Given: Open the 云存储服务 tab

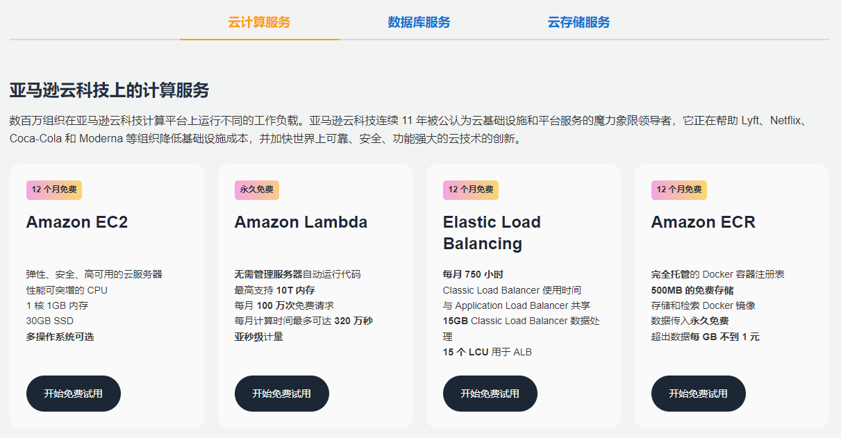Looking at the screenshot, I should click(578, 22).
